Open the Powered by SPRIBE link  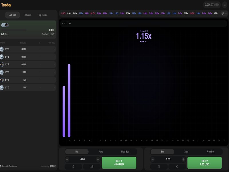coord(48,167)
